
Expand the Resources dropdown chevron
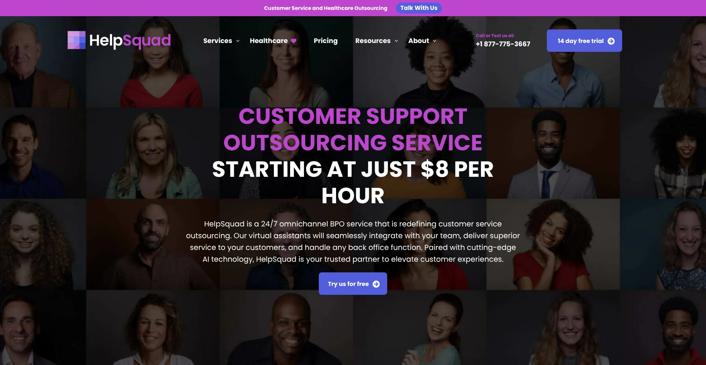pos(396,41)
